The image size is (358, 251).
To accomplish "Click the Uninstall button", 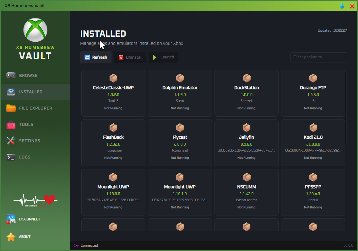I will click(130, 57).
